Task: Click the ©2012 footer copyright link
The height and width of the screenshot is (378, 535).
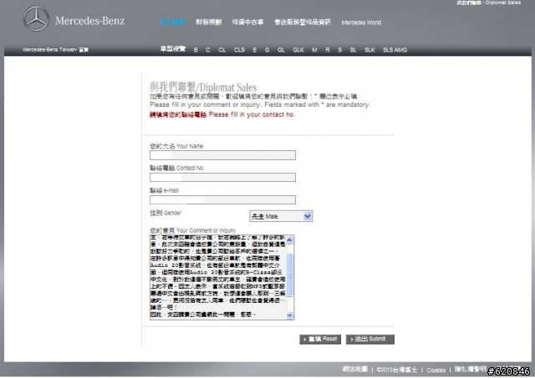Action: point(397,370)
